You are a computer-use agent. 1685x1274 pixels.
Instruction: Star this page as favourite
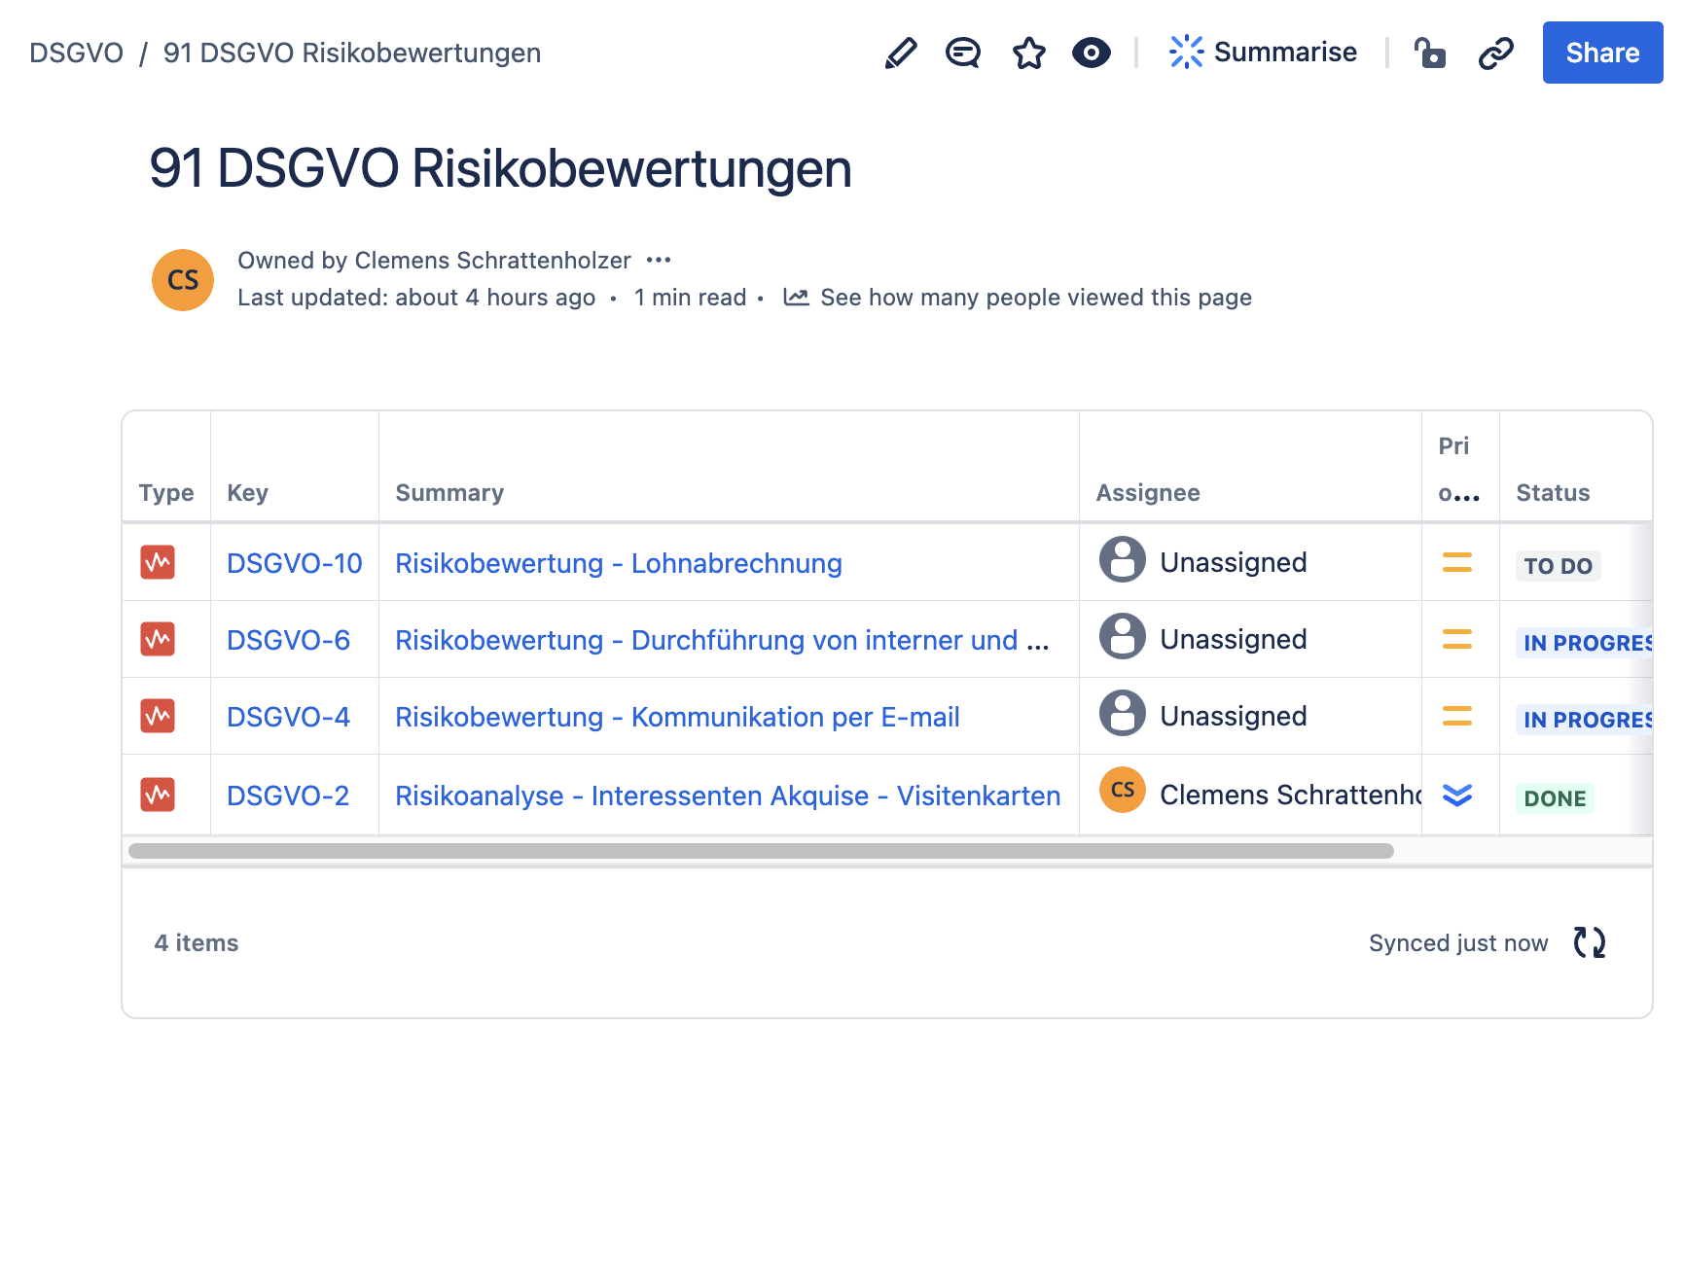1028,53
